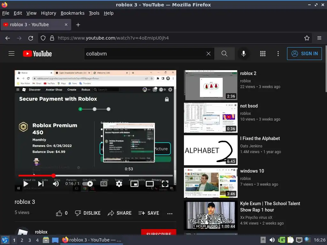Open video settings gear

tap(119, 184)
